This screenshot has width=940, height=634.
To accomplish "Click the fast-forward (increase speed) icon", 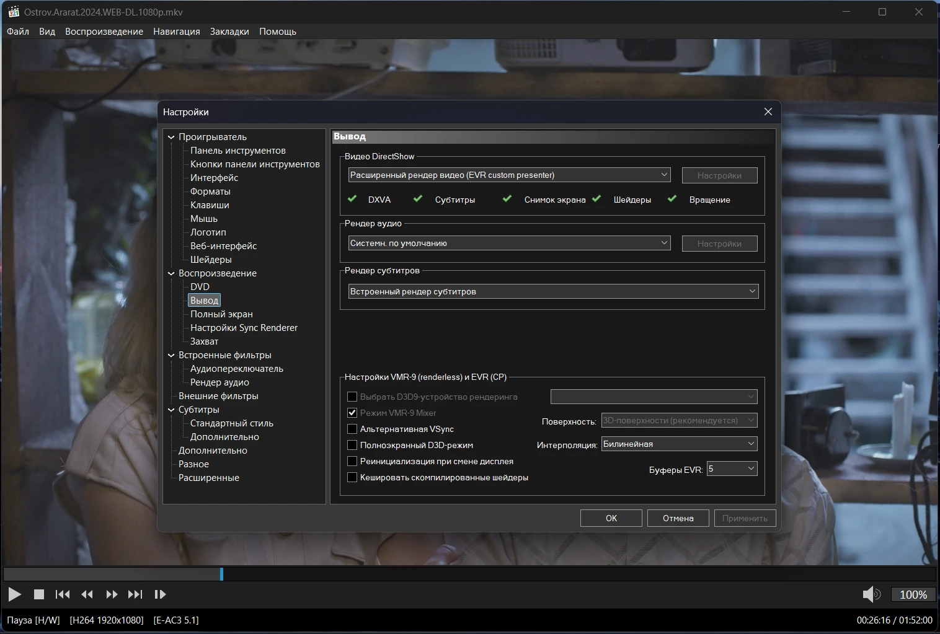I will pyautogui.click(x=112, y=594).
